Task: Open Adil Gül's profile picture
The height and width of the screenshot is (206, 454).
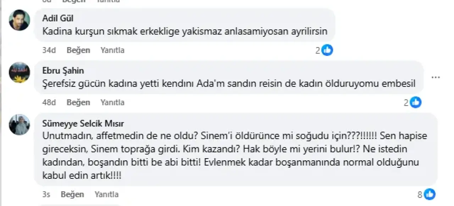Action: [x=19, y=20]
